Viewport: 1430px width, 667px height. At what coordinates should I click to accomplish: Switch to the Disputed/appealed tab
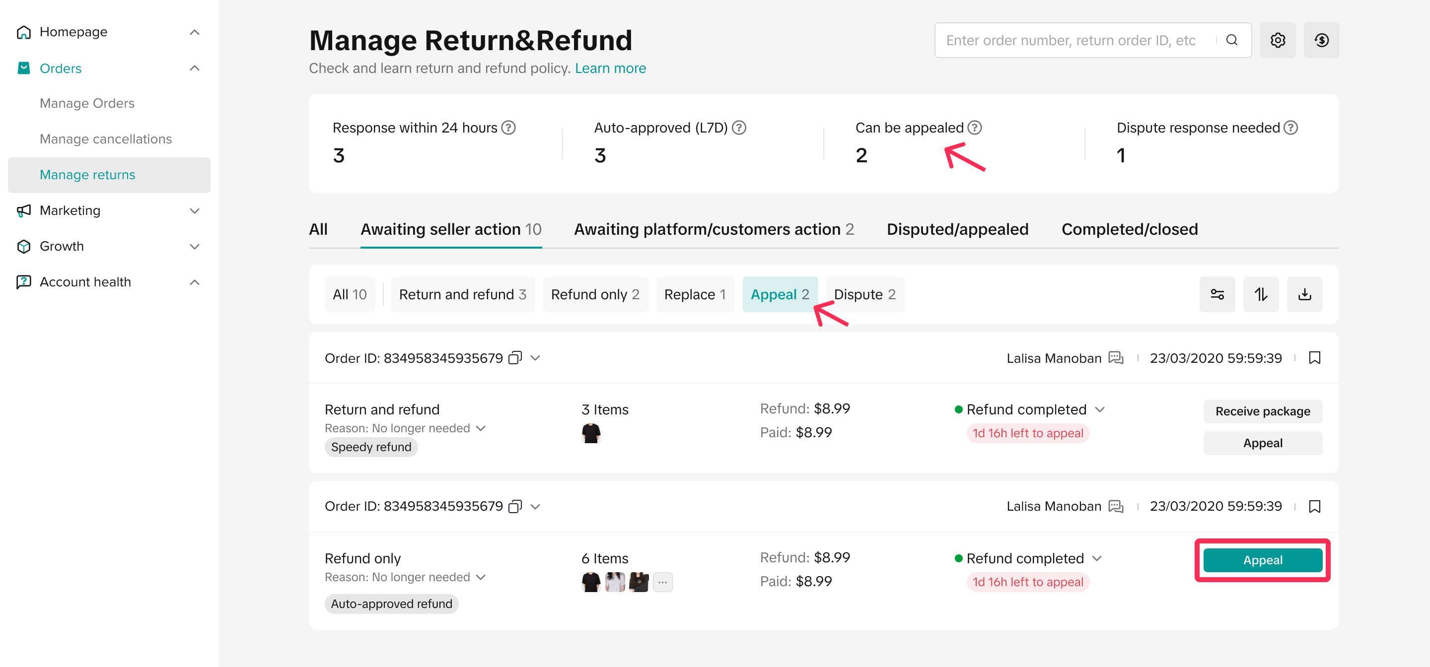point(957,229)
